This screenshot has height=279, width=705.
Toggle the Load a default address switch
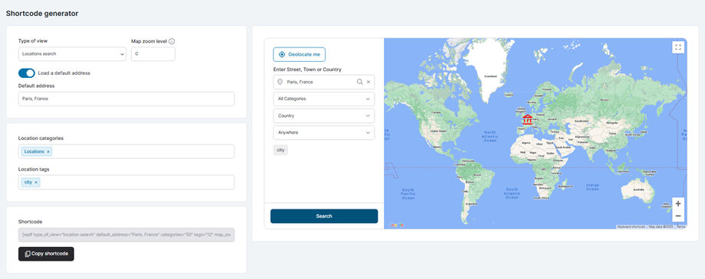[27, 73]
